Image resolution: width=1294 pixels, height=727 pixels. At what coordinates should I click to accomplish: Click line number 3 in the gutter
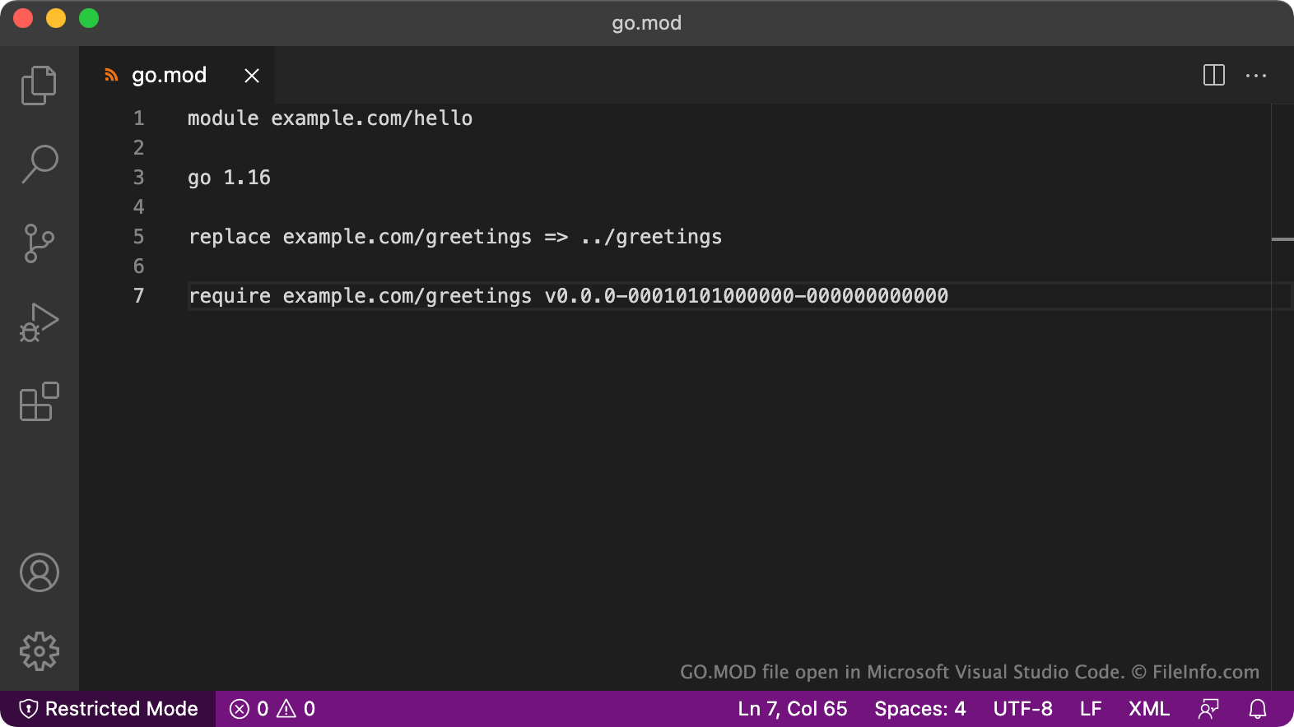[x=138, y=178]
